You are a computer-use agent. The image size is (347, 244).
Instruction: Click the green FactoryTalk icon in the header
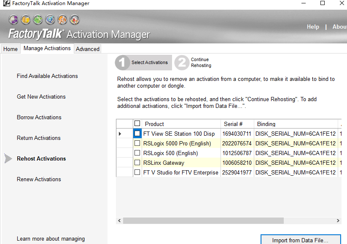point(38,19)
